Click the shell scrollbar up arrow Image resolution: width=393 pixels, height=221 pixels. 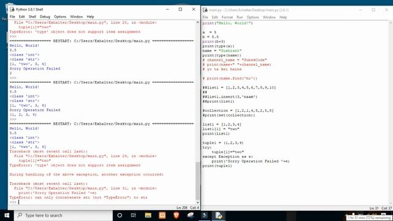pyautogui.click(x=198, y=23)
